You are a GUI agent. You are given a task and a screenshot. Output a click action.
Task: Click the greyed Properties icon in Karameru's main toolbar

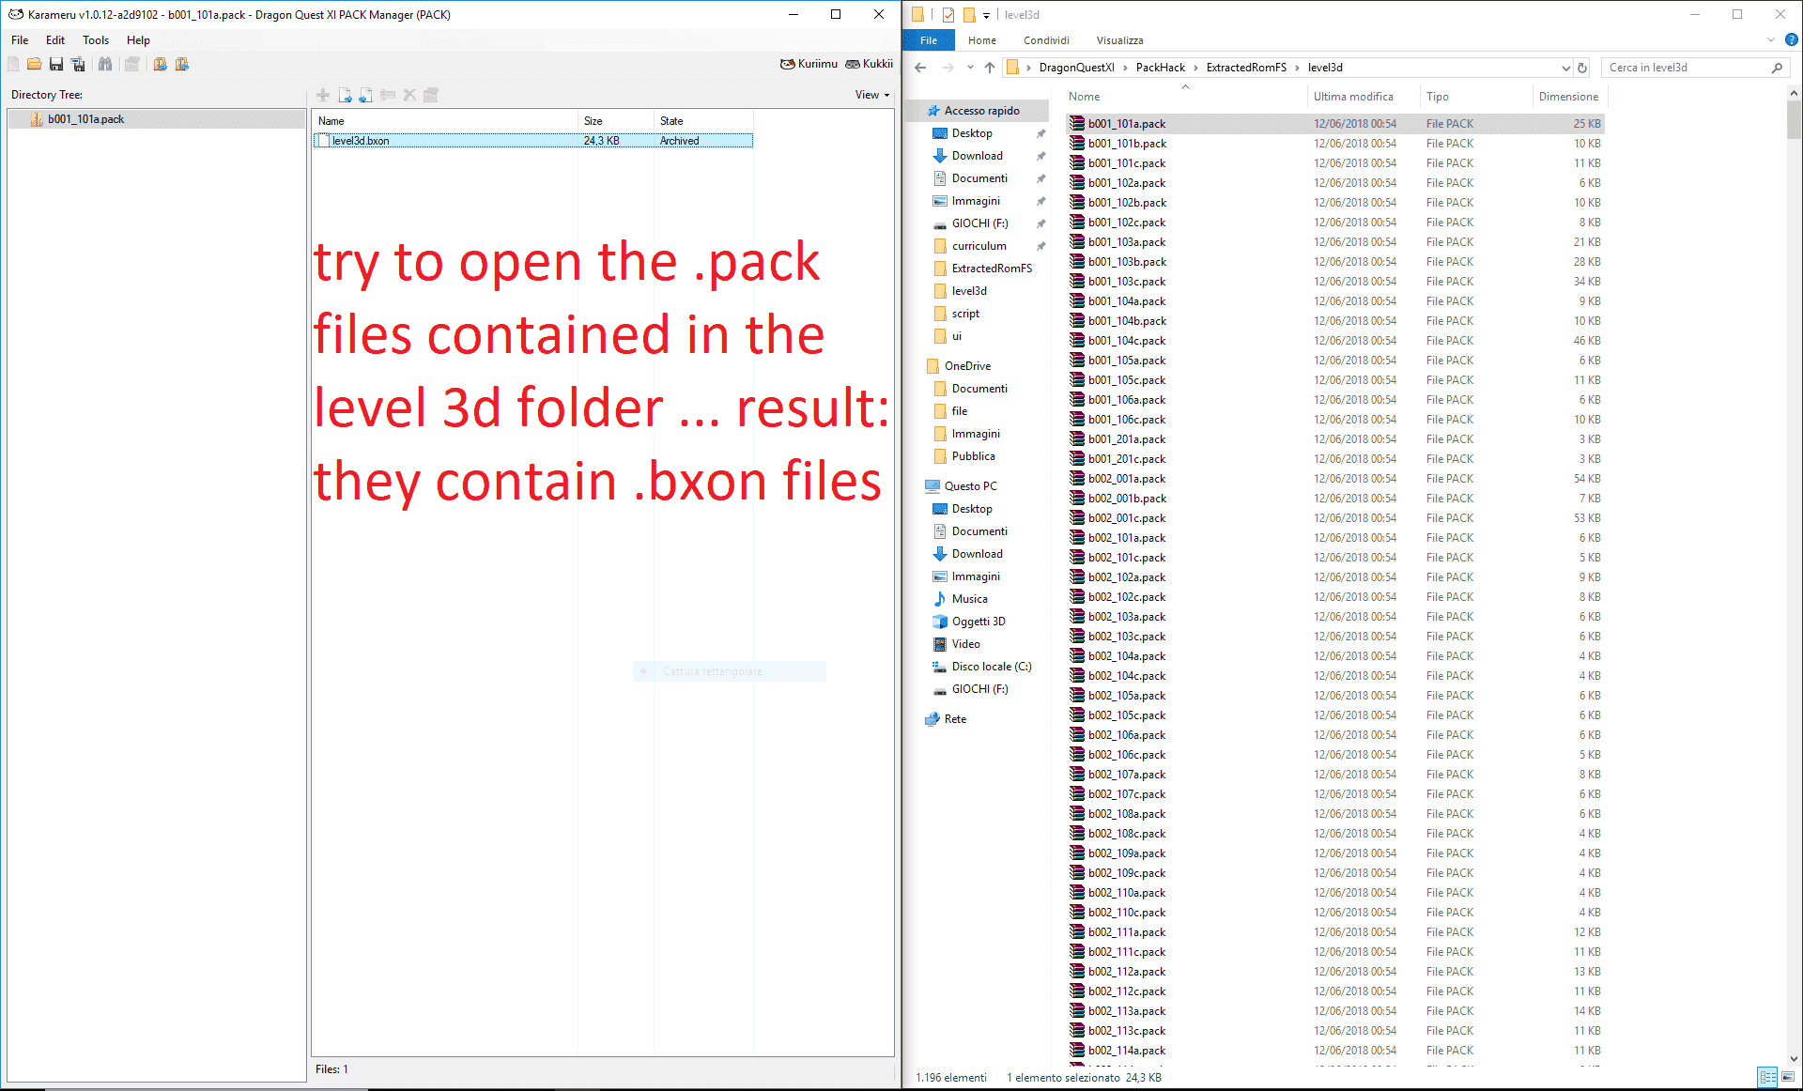coord(132,64)
